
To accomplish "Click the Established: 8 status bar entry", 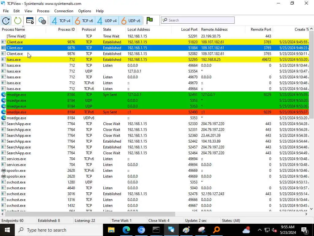I will click(x=49, y=221).
